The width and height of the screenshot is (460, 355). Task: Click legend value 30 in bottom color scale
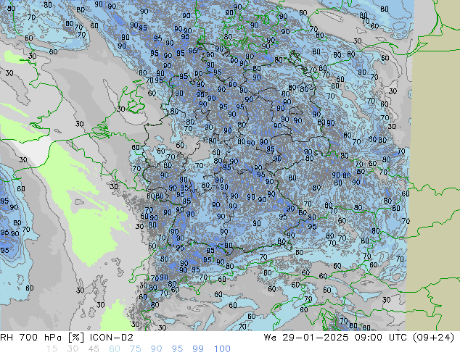click(x=73, y=349)
